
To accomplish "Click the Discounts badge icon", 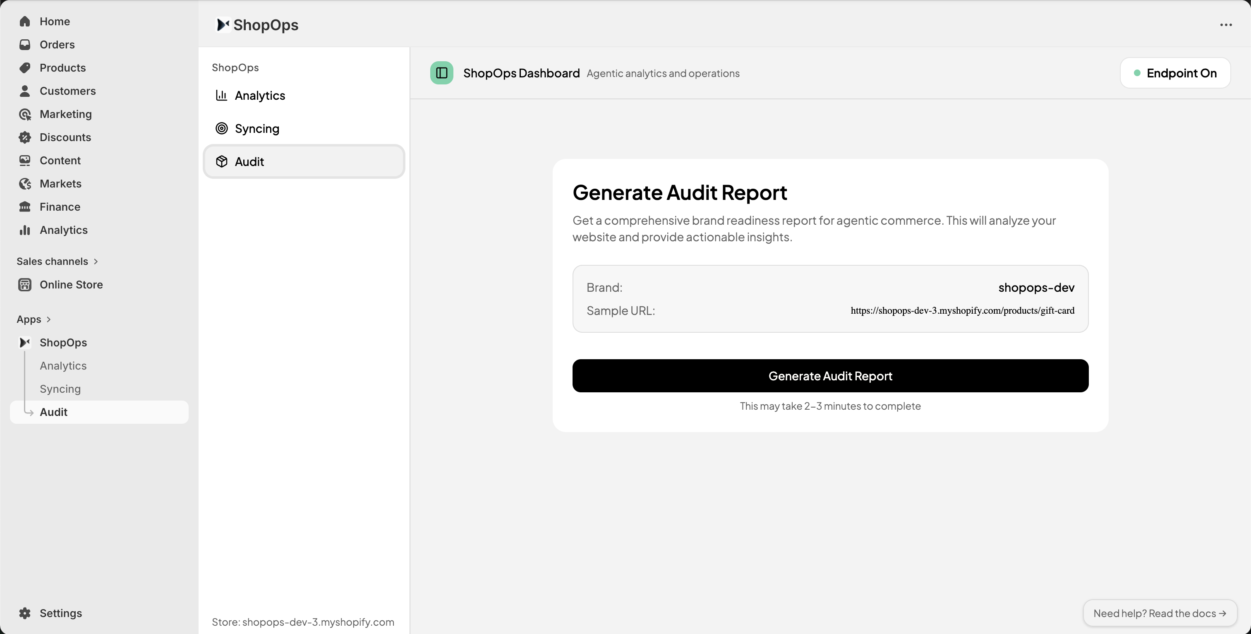I will click(x=25, y=137).
